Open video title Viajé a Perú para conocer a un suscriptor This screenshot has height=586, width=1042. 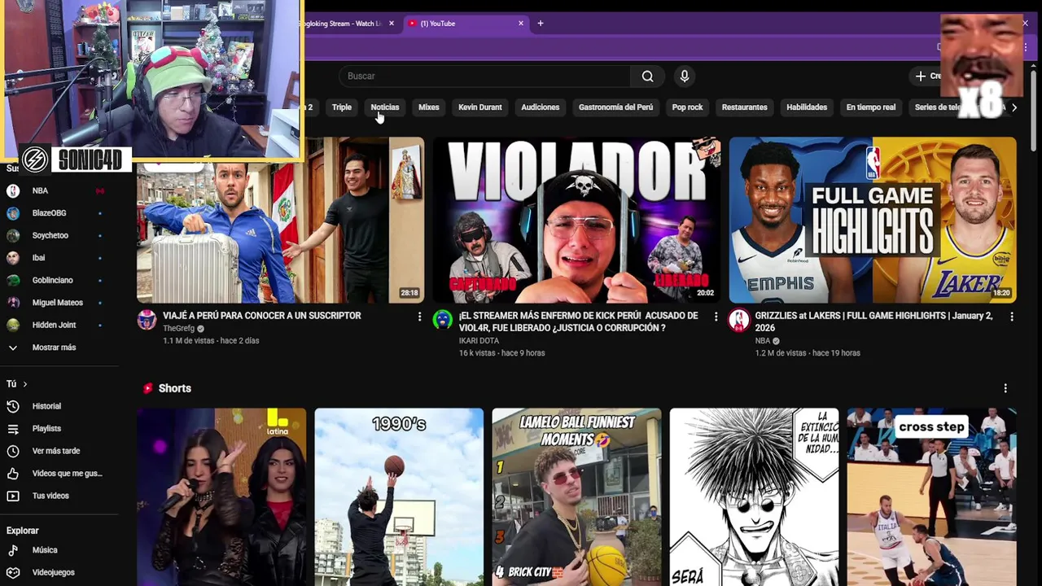(x=262, y=316)
